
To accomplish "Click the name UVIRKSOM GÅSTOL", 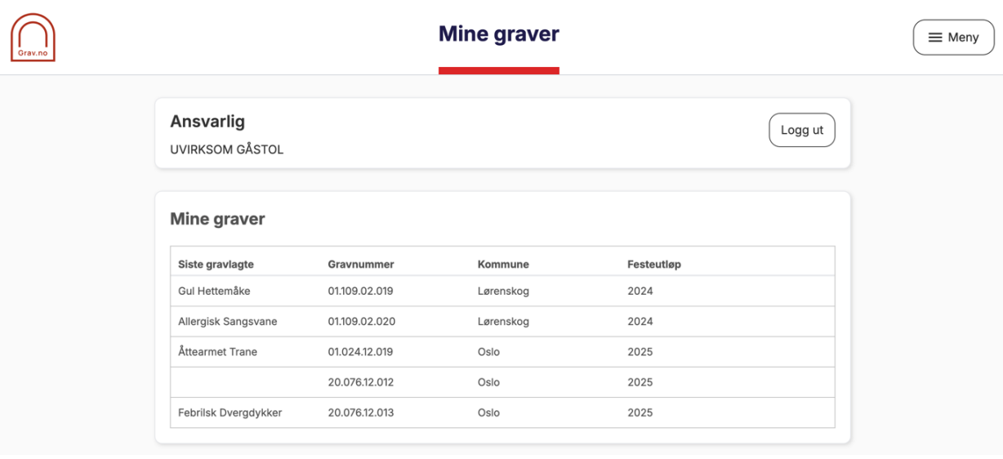I will click(227, 150).
